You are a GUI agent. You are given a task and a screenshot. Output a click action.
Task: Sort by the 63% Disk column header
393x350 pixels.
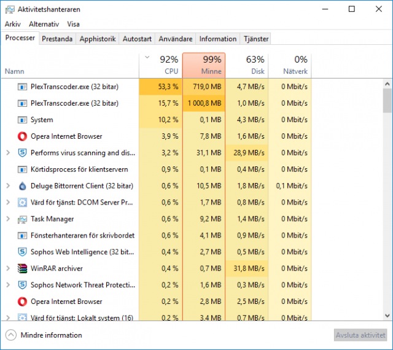[x=247, y=66]
